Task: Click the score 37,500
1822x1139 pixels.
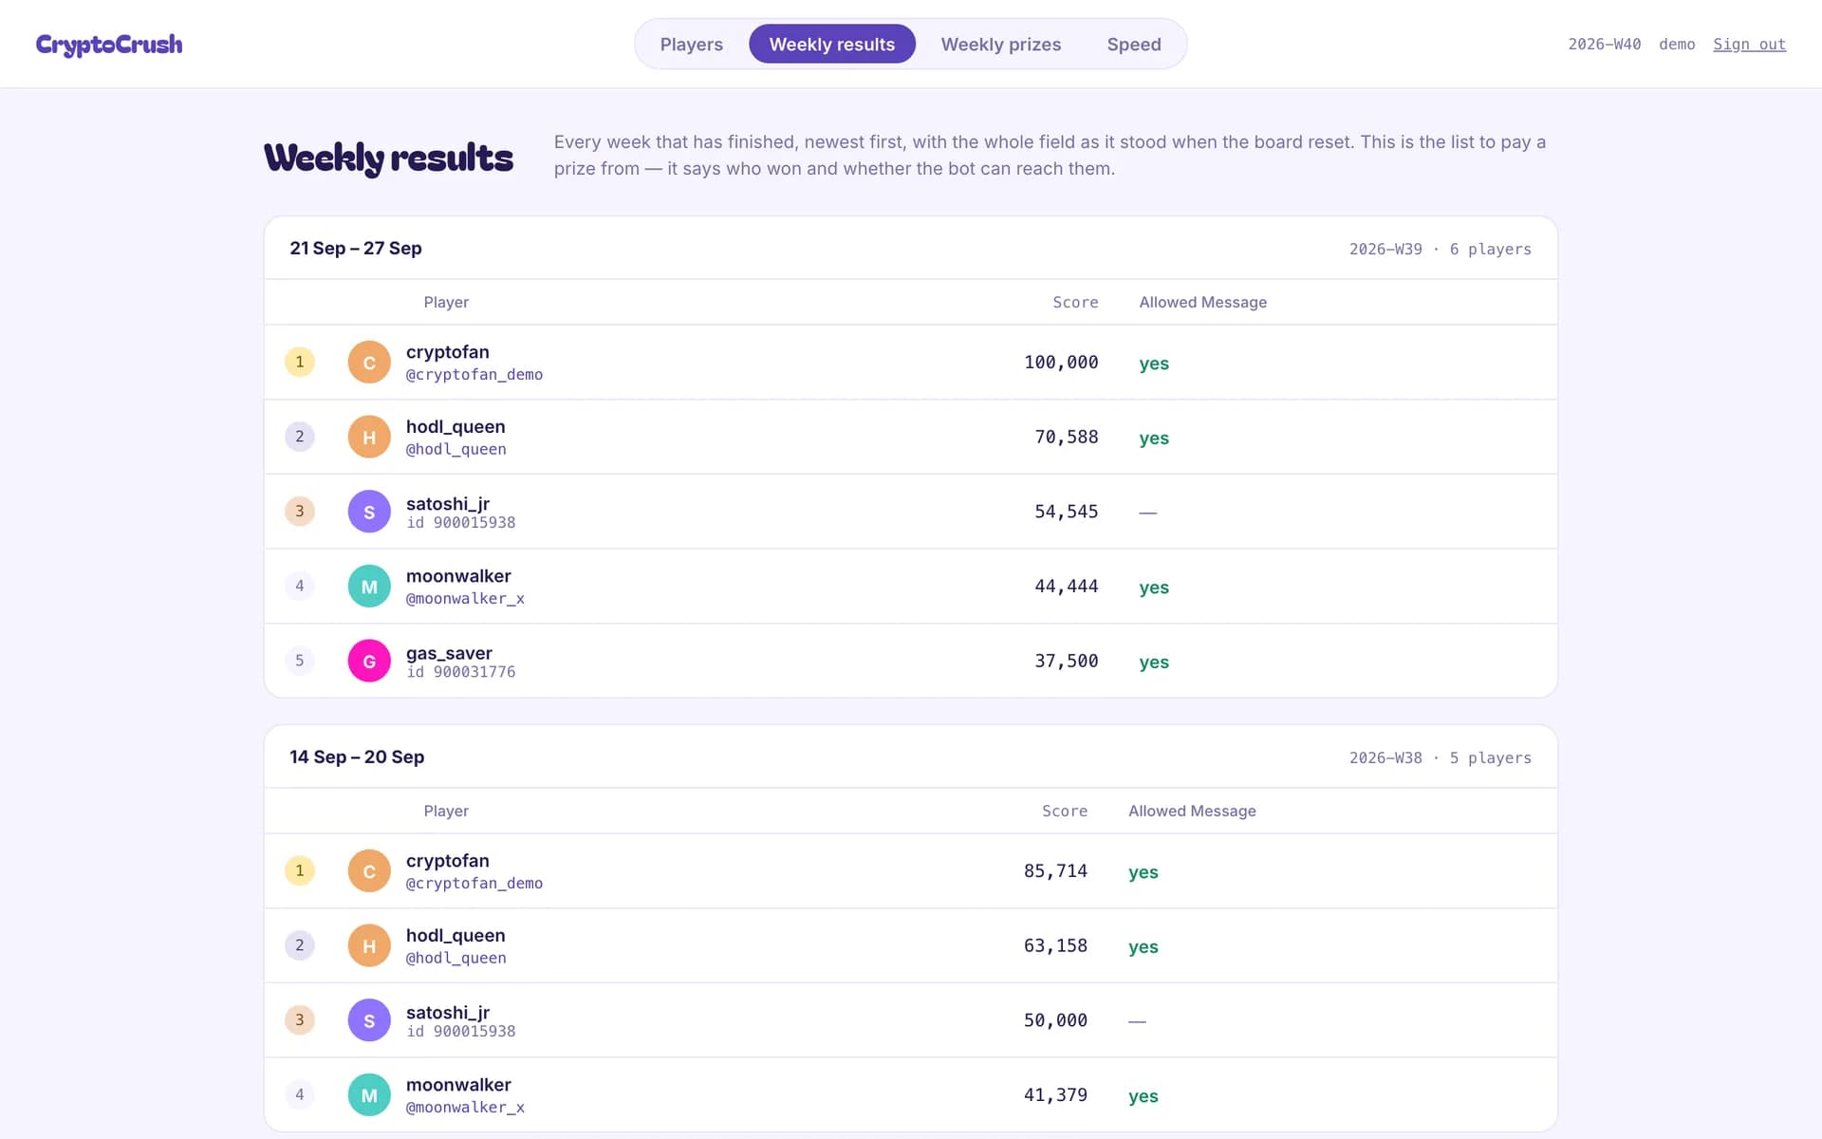Action: click(1067, 661)
